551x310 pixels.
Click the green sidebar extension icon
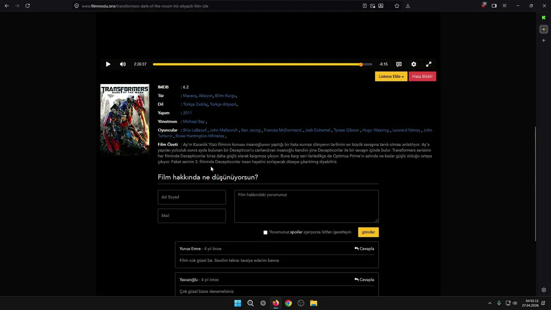(544, 18)
